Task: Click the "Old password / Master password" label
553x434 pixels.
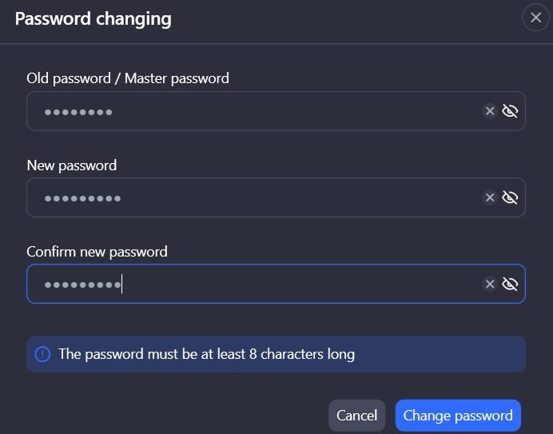Action: point(128,78)
